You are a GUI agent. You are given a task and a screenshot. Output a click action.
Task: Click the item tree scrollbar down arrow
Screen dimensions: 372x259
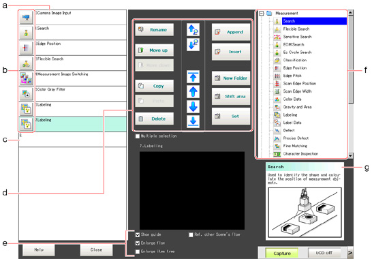point(351,156)
